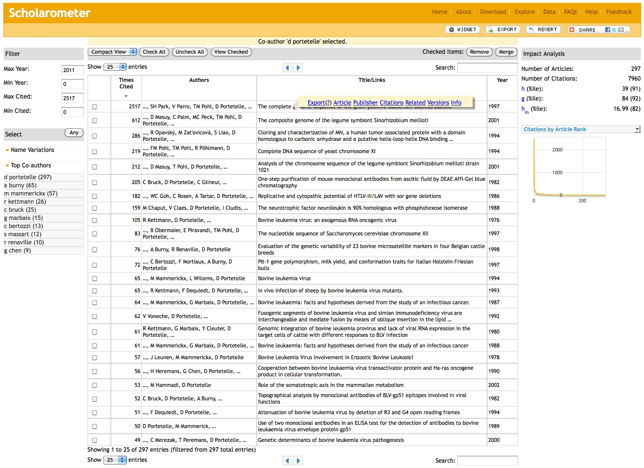This screenshot has height=468, width=644.
Task: Click the Export icon button
Action: (503, 30)
